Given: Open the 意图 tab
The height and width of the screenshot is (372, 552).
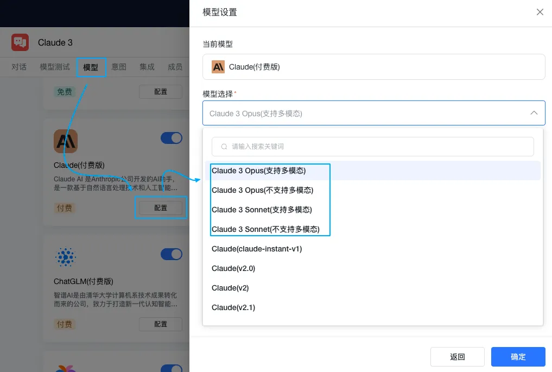Looking at the screenshot, I should click(x=119, y=67).
